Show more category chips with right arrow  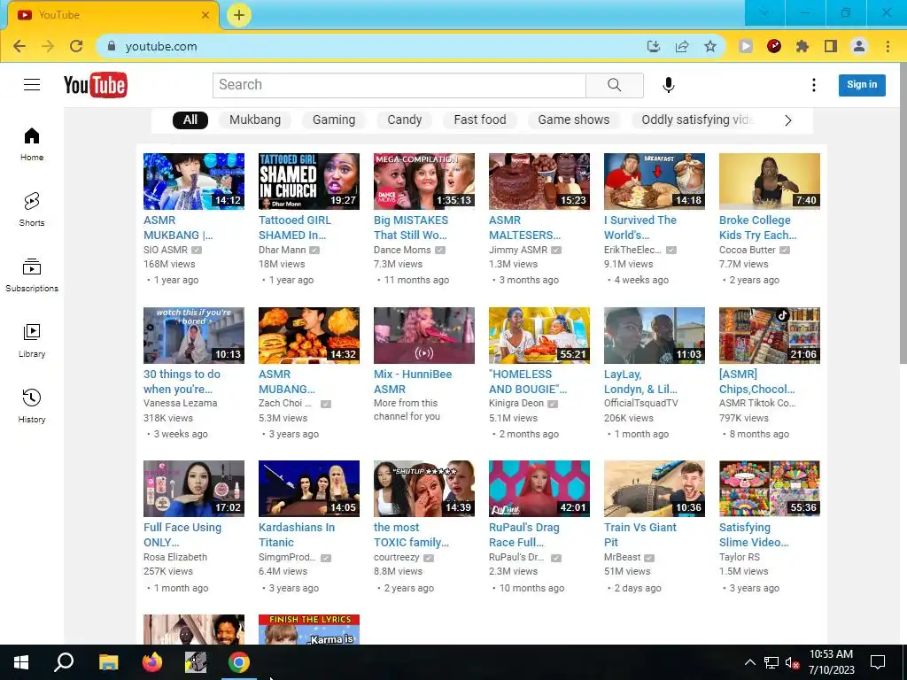coord(787,120)
